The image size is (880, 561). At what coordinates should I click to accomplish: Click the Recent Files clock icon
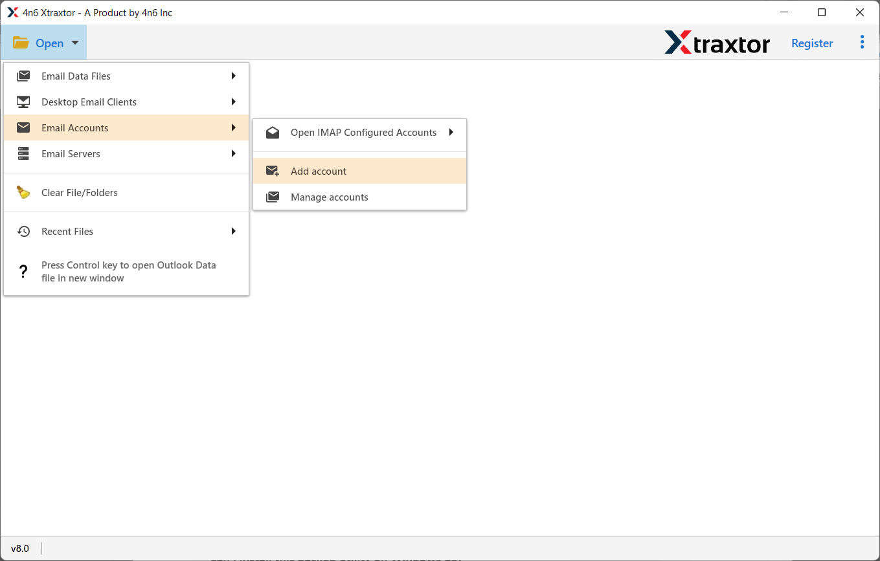(x=23, y=231)
